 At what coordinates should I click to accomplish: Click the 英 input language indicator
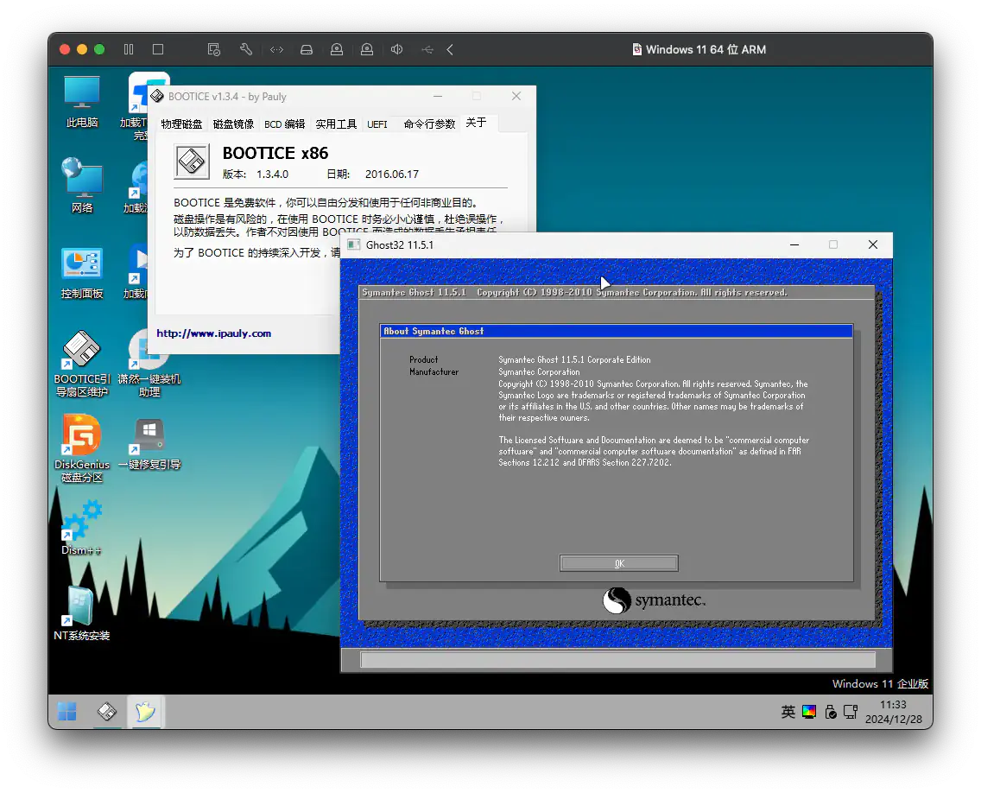click(x=788, y=712)
